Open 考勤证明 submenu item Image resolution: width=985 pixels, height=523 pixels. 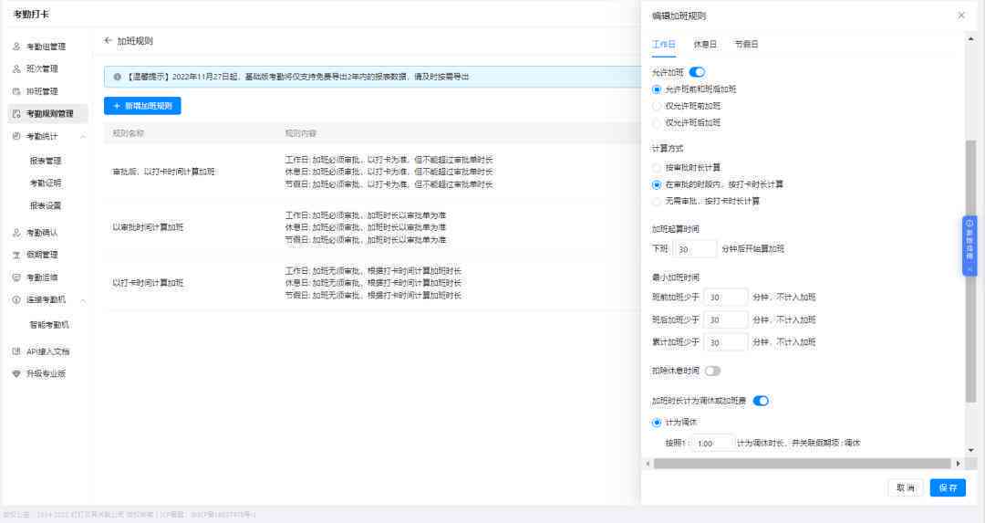click(x=46, y=183)
